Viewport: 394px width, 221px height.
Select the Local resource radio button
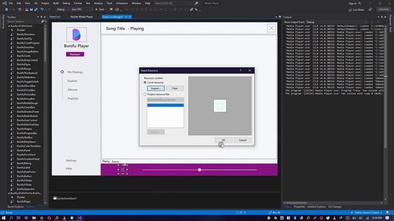[145, 82]
